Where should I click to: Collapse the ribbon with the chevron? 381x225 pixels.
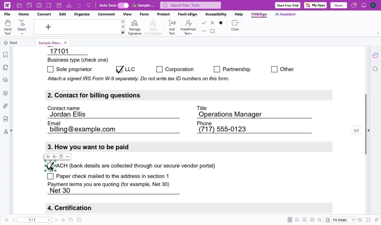point(378,33)
